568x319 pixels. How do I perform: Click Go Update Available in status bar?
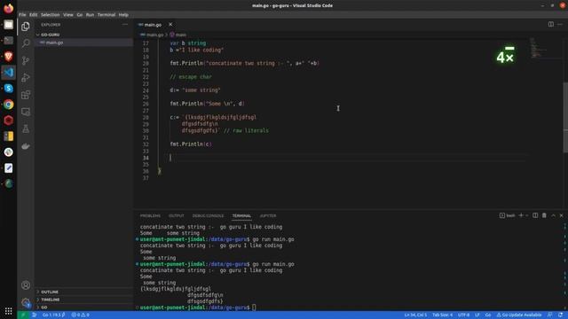point(518,315)
